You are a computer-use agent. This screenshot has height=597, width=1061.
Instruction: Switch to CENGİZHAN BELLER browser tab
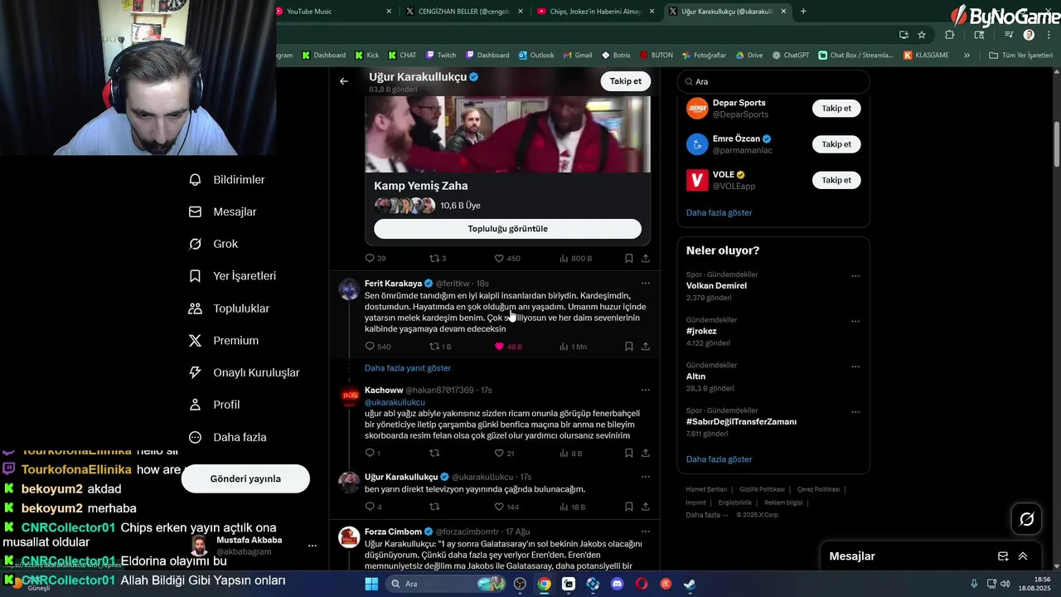click(464, 12)
